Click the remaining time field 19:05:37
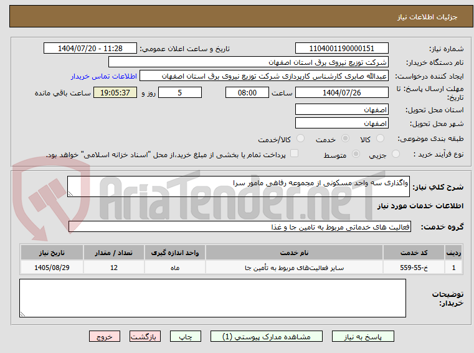This screenshot has height=353, width=474. [x=115, y=93]
